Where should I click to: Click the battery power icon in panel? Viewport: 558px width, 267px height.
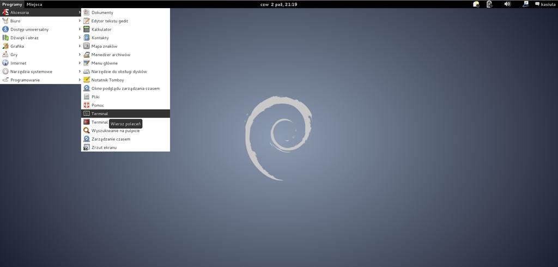tap(490, 4)
